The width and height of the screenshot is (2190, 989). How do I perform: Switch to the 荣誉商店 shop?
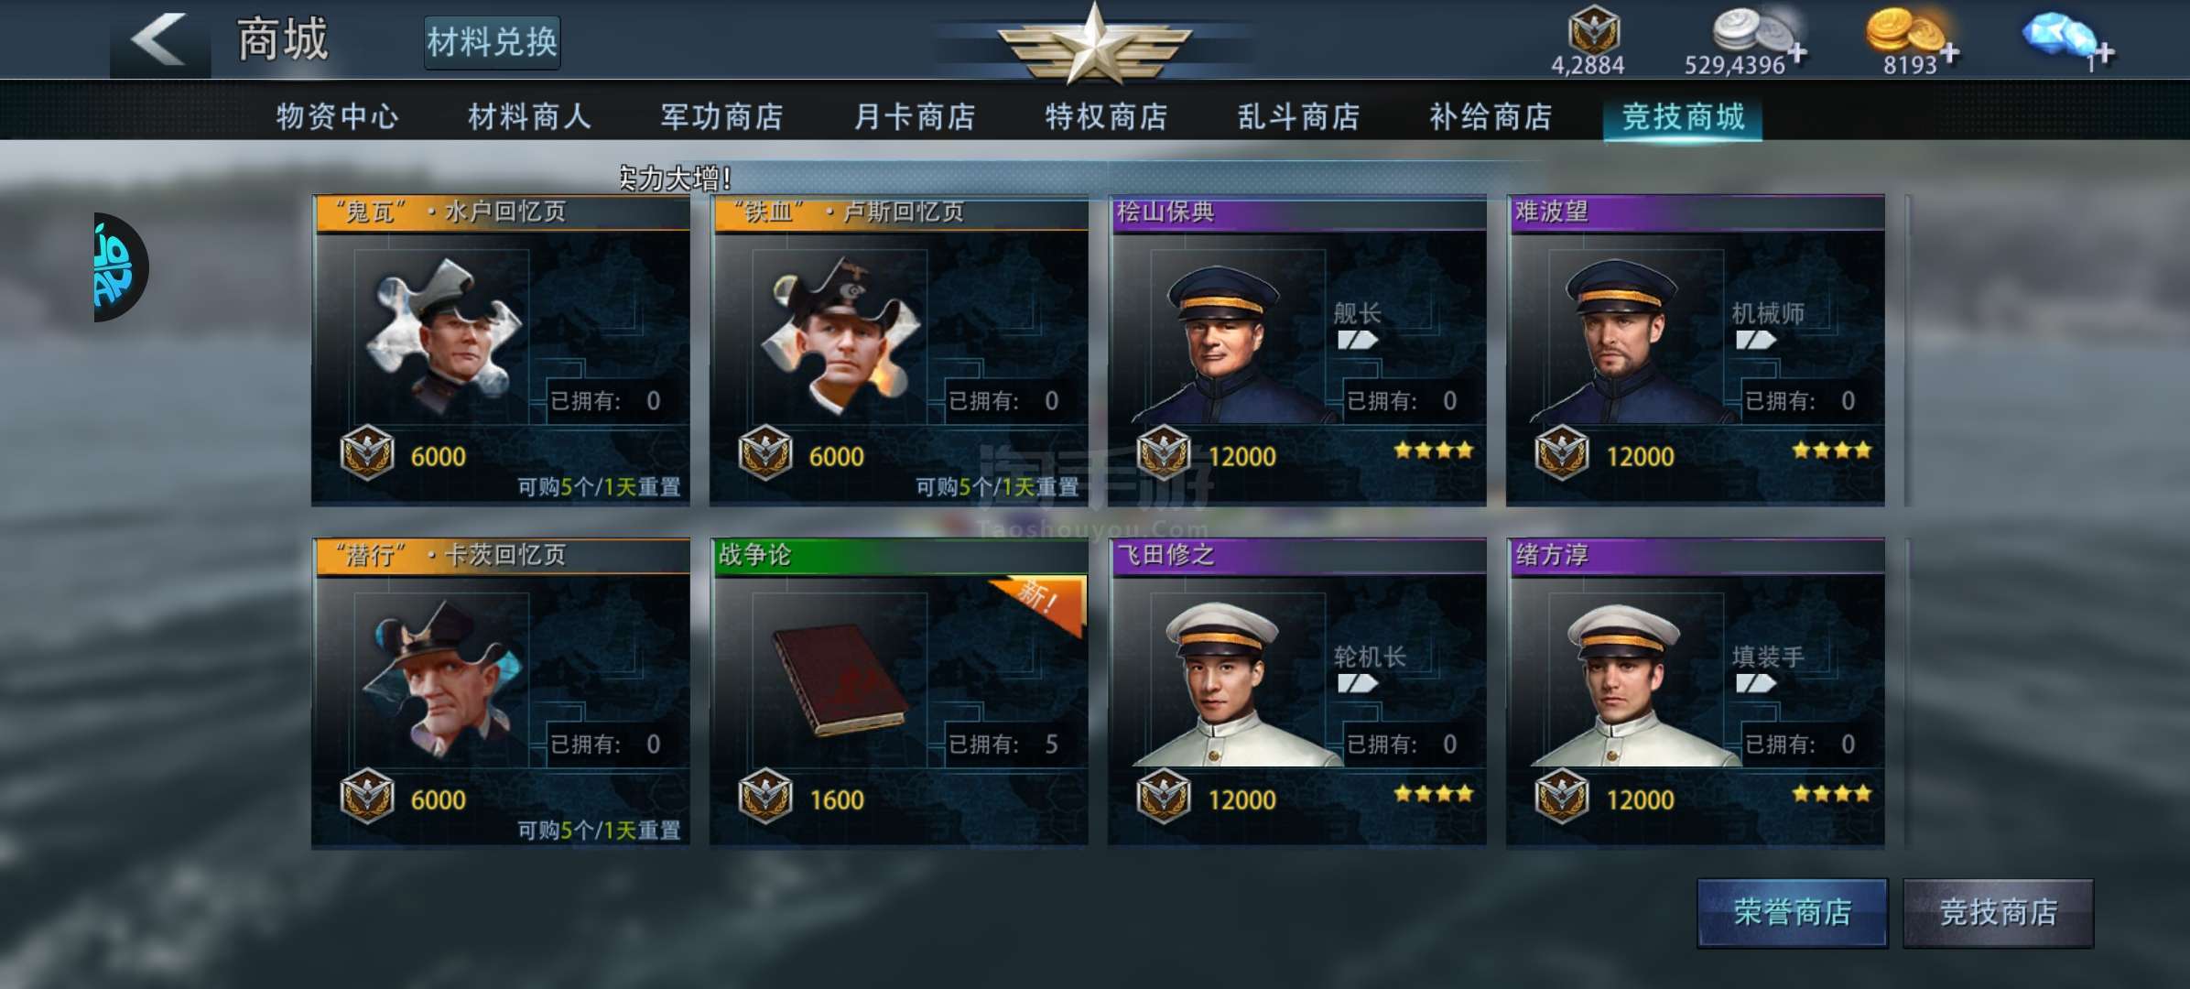point(1792,913)
